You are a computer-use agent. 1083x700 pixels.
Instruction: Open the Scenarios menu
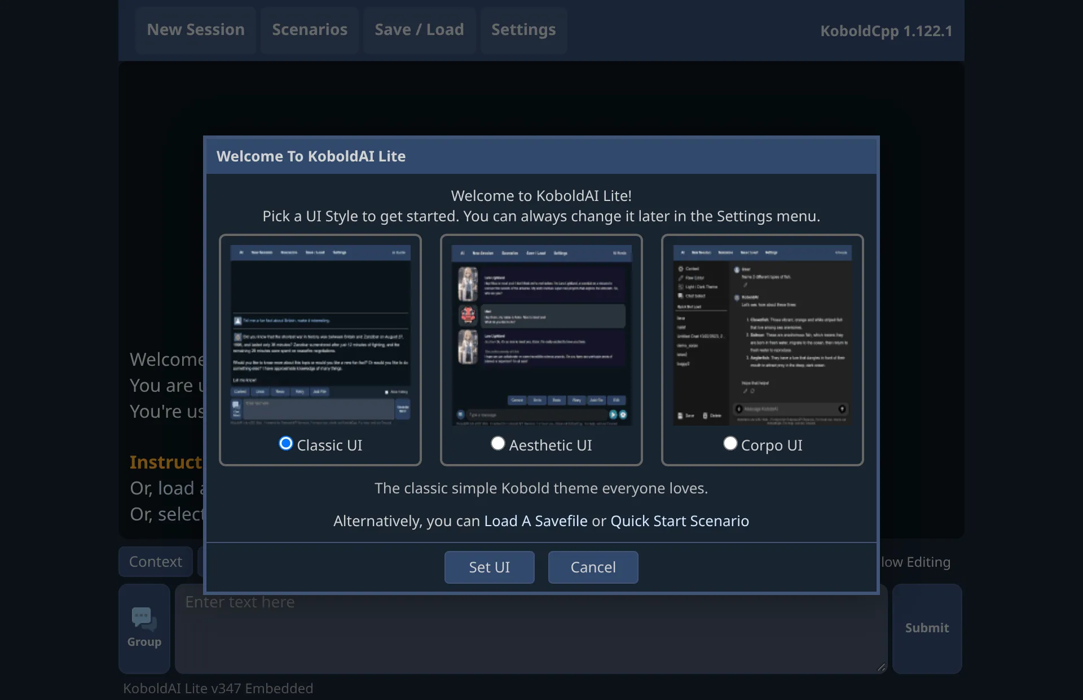pos(310,30)
